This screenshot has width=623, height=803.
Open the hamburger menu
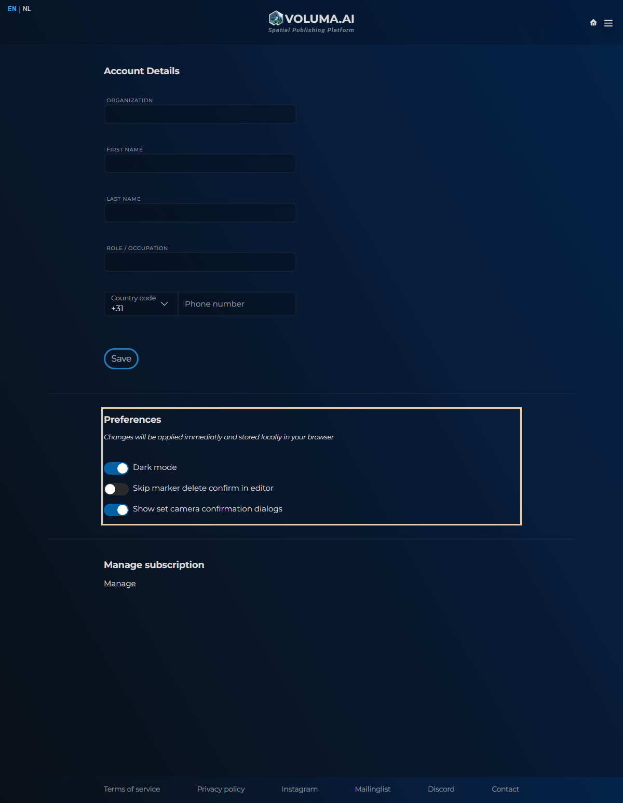[x=608, y=23]
